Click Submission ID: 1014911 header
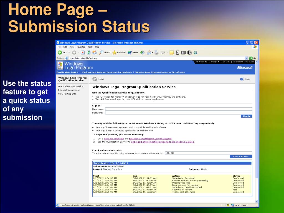Image resolution: width=284 pixels, height=213 pixels. (111, 163)
